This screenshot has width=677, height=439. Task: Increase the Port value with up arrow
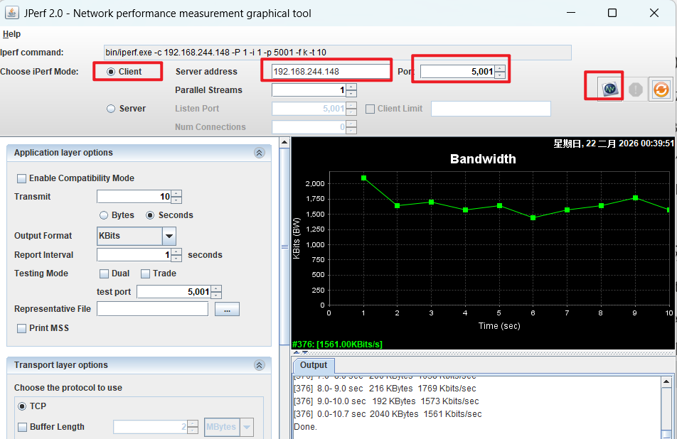499,68
